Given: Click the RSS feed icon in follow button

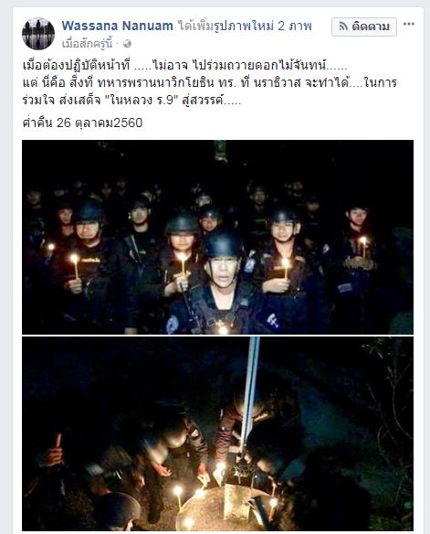Looking at the screenshot, I should tap(343, 27).
